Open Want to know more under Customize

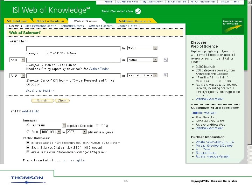[x=210, y=128]
